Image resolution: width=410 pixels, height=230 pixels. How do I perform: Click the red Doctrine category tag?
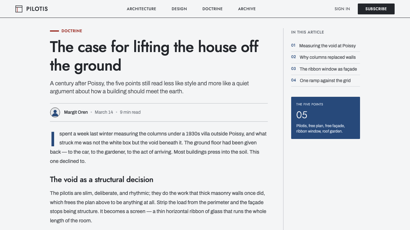click(72, 31)
